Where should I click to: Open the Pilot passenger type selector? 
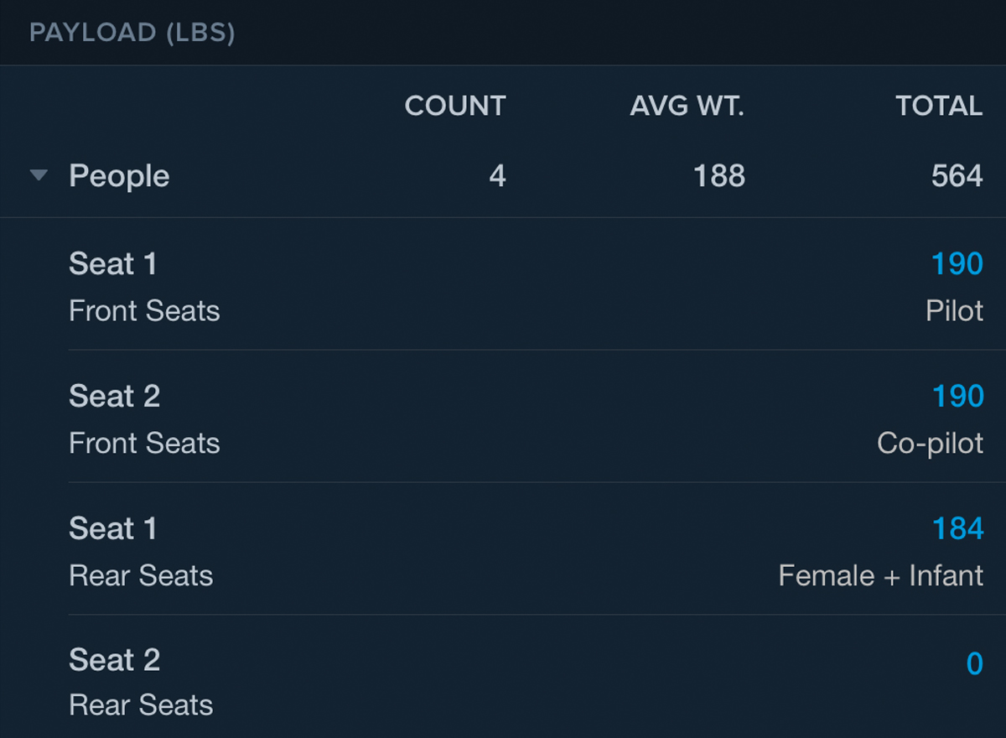(954, 311)
